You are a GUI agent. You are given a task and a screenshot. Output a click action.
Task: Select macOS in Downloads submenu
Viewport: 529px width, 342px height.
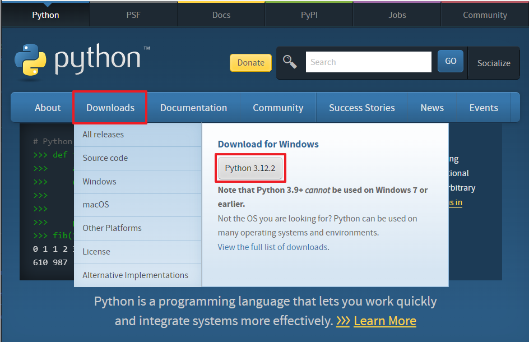point(138,205)
